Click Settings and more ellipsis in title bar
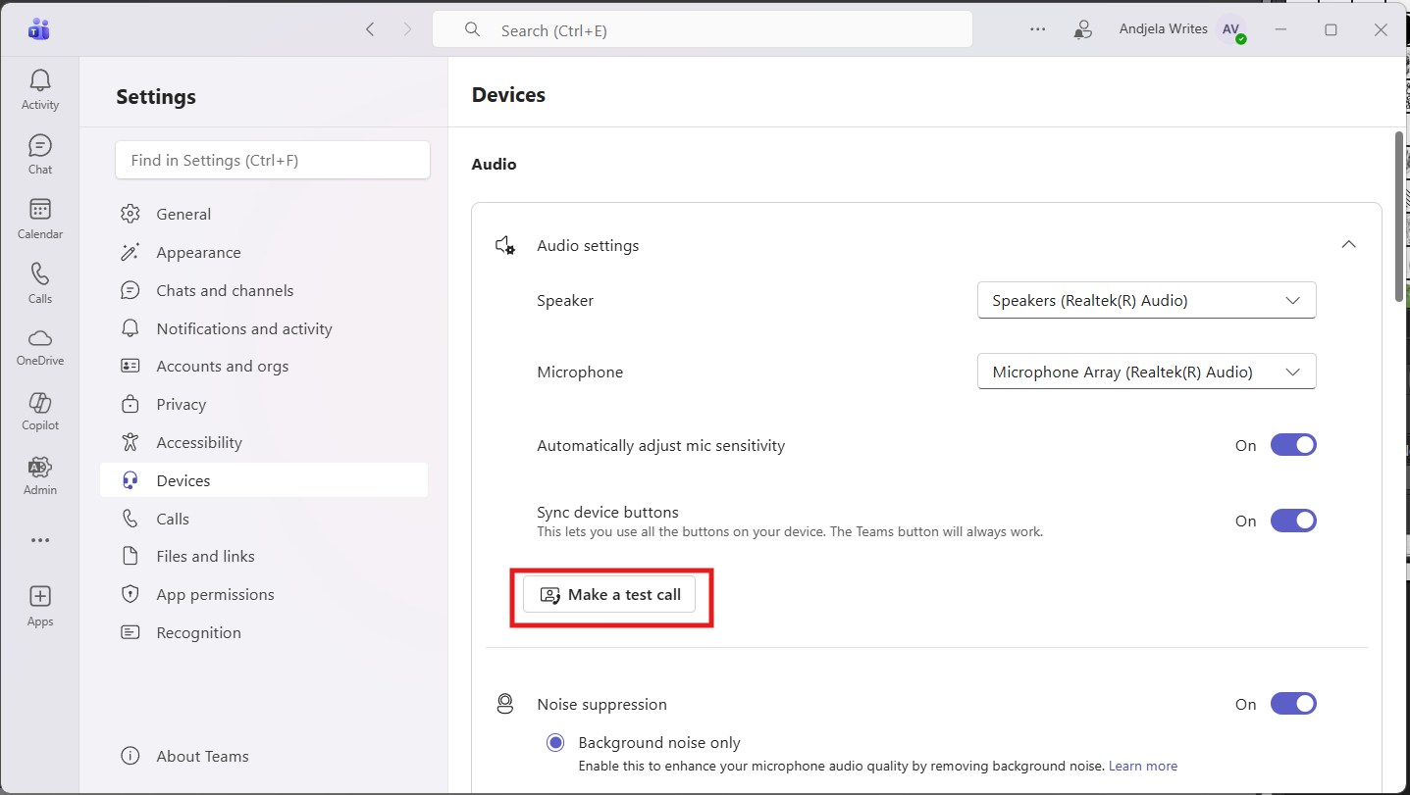Image resolution: width=1410 pixels, height=795 pixels. [x=1037, y=29]
